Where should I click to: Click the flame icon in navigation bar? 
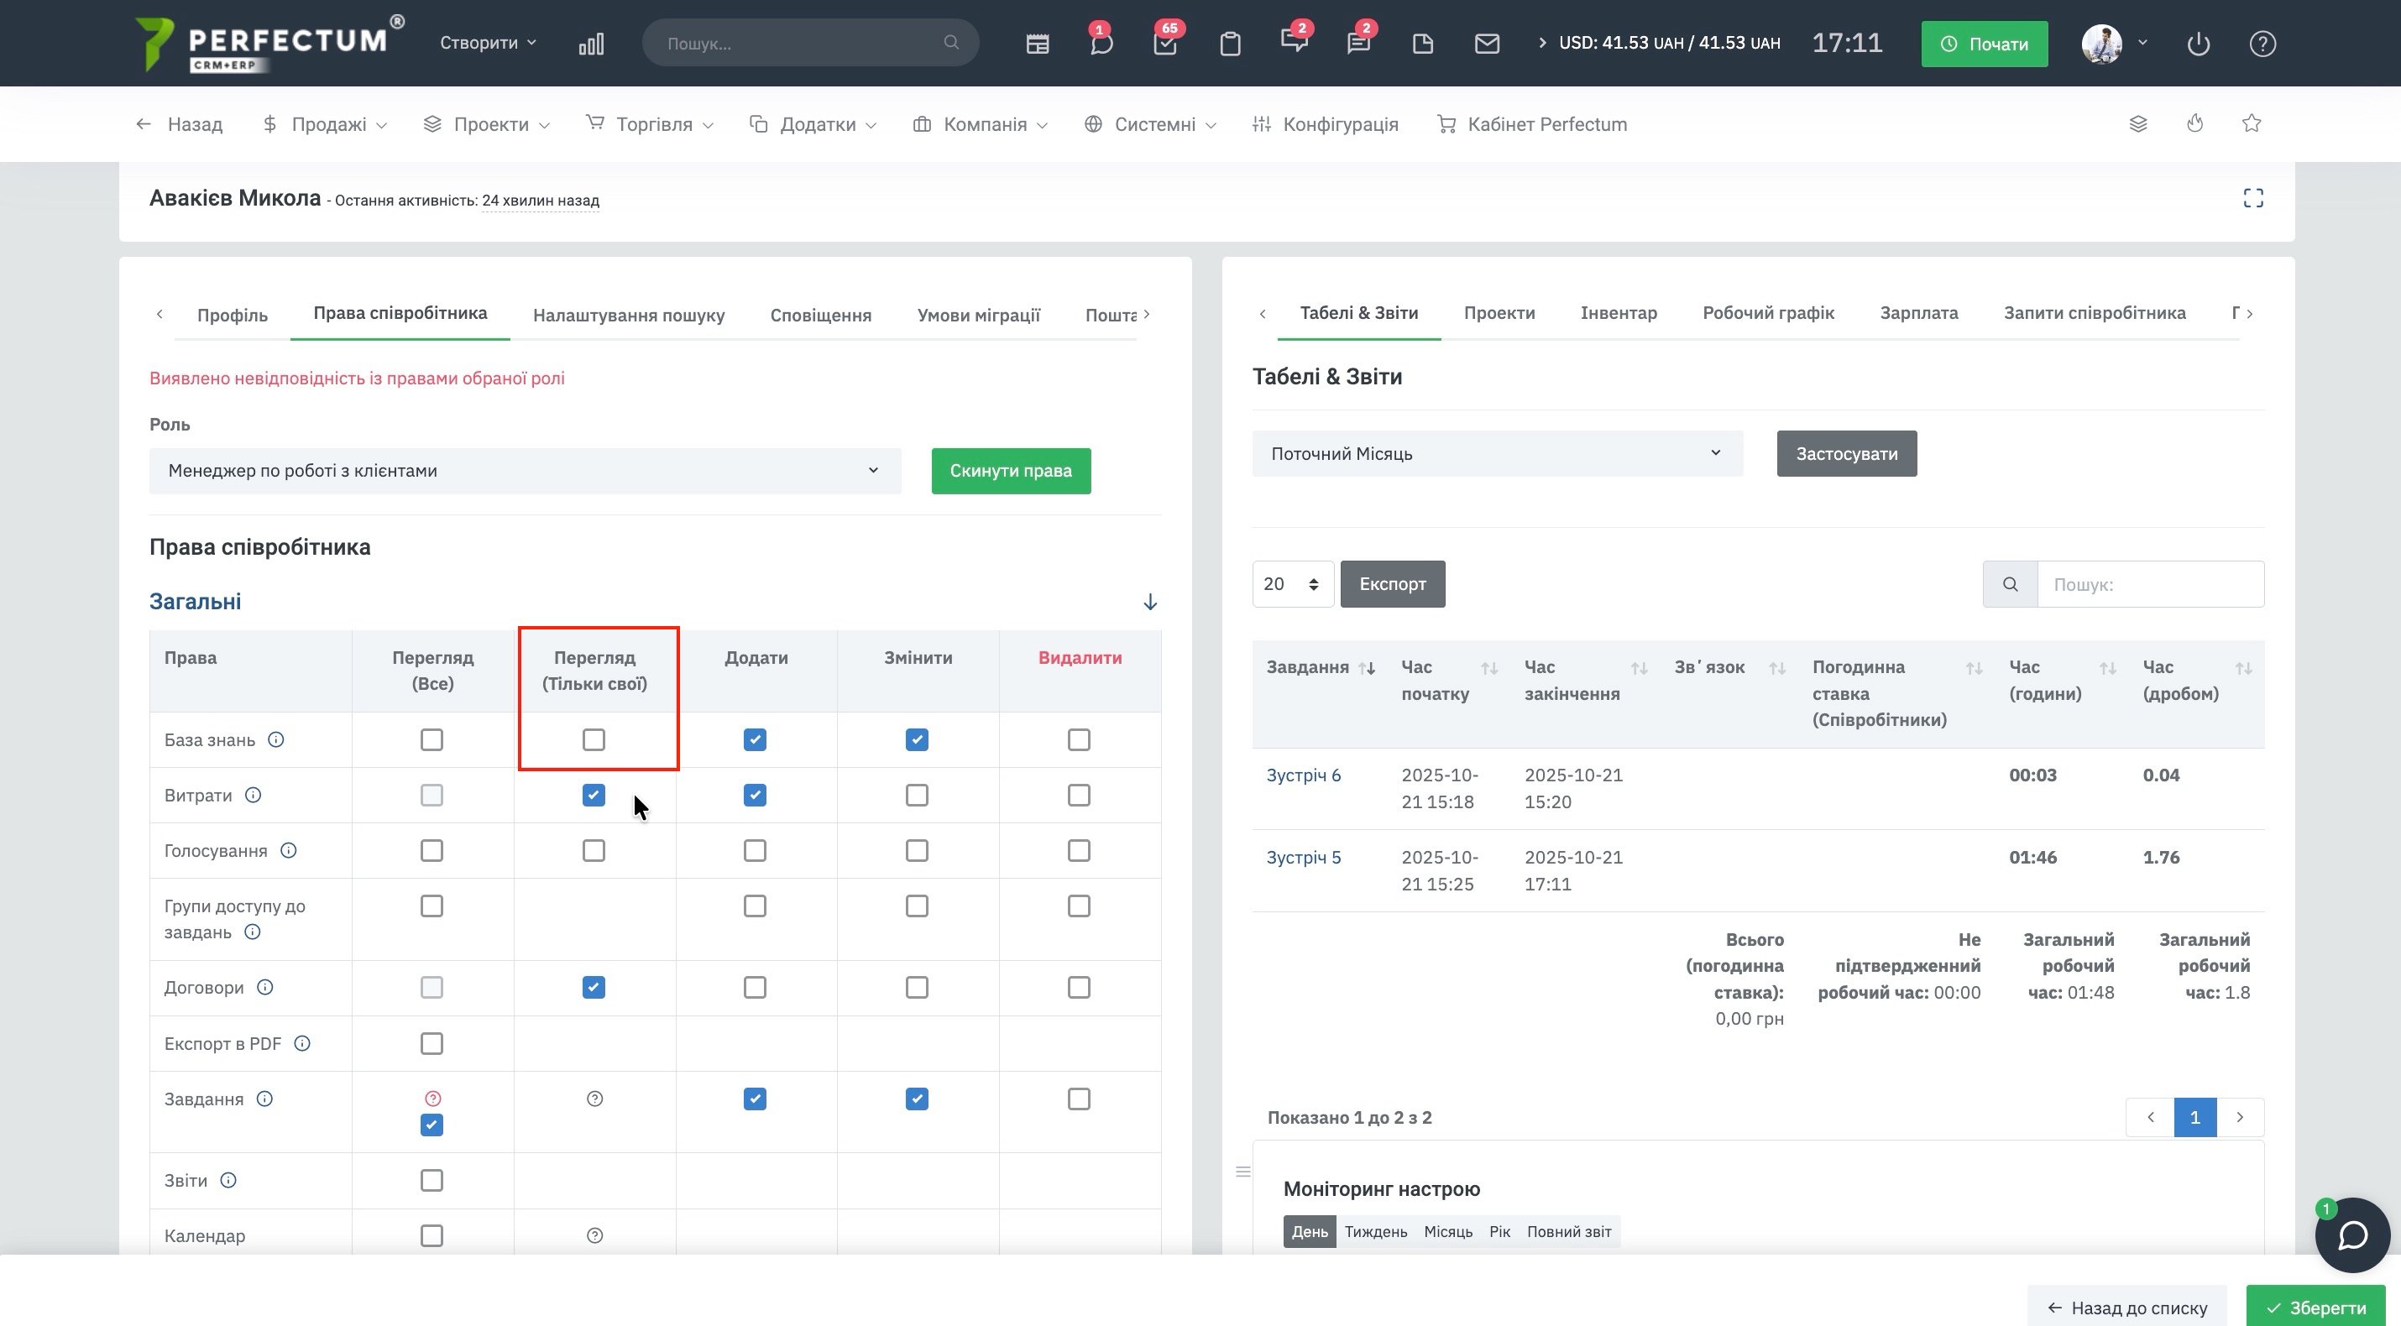tap(2195, 124)
